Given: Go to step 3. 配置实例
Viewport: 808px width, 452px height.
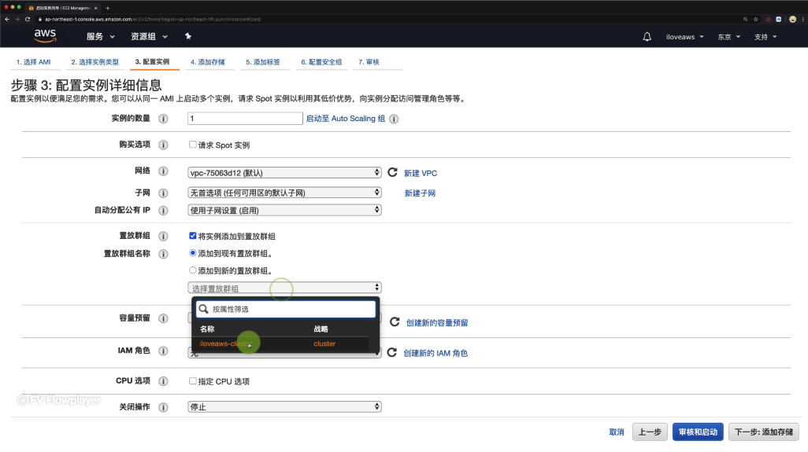Looking at the screenshot, I should click(x=152, y=61).
